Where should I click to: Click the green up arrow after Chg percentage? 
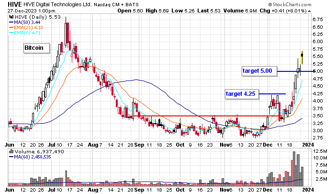pyautogui.click(x=309, y=11)
